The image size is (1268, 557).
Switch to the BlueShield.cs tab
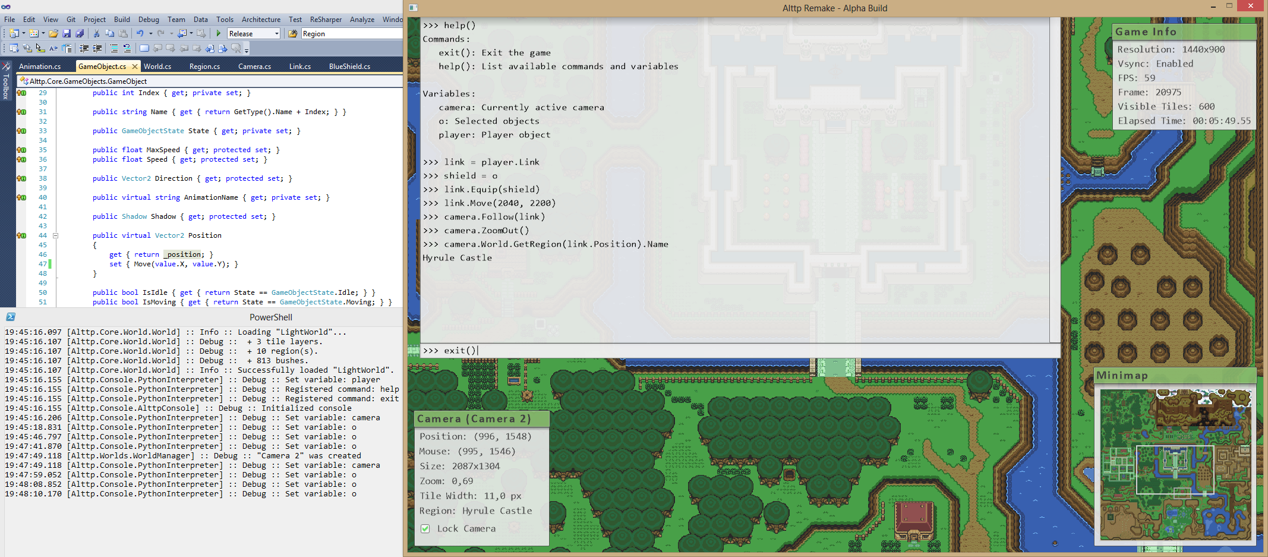(x=349, y=67)
